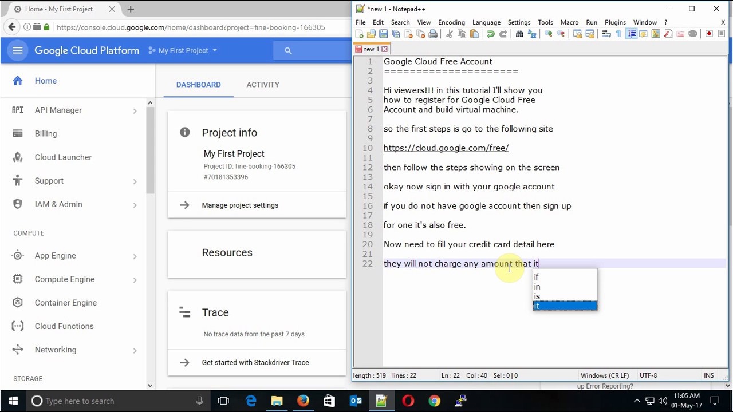Close the 'Home - My First Project' browser tab
733x412 pixels.
112,9
